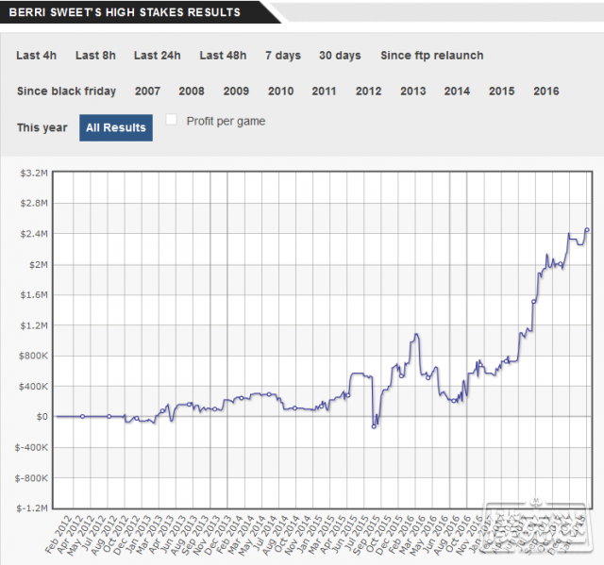Screen dimensions: 604x565
Task: Click the $-400K axis label
Action: 31,448
